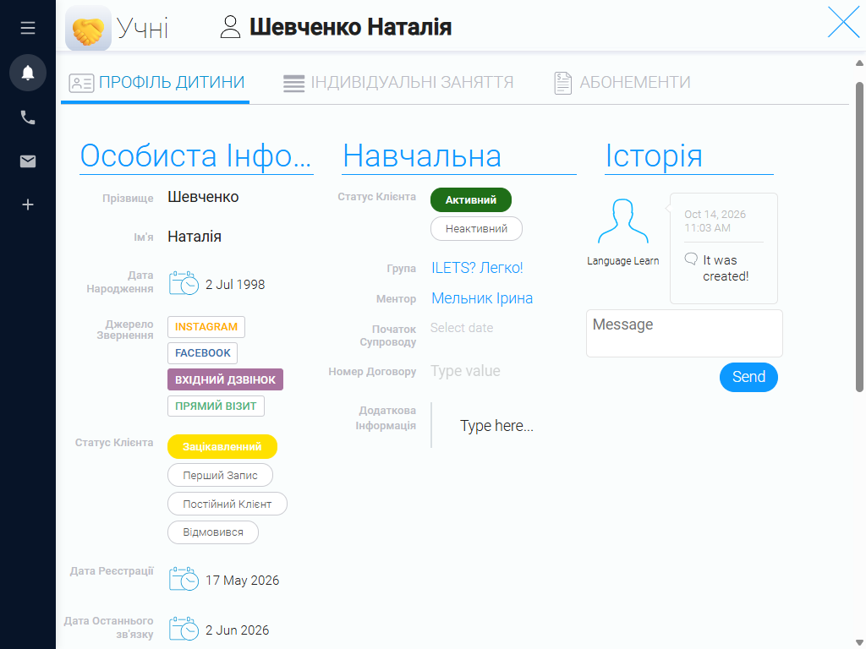The width and height of the screenshot is (866, 649).
Task: Open the Абонементи tab
Action: [x=622, y=82]
